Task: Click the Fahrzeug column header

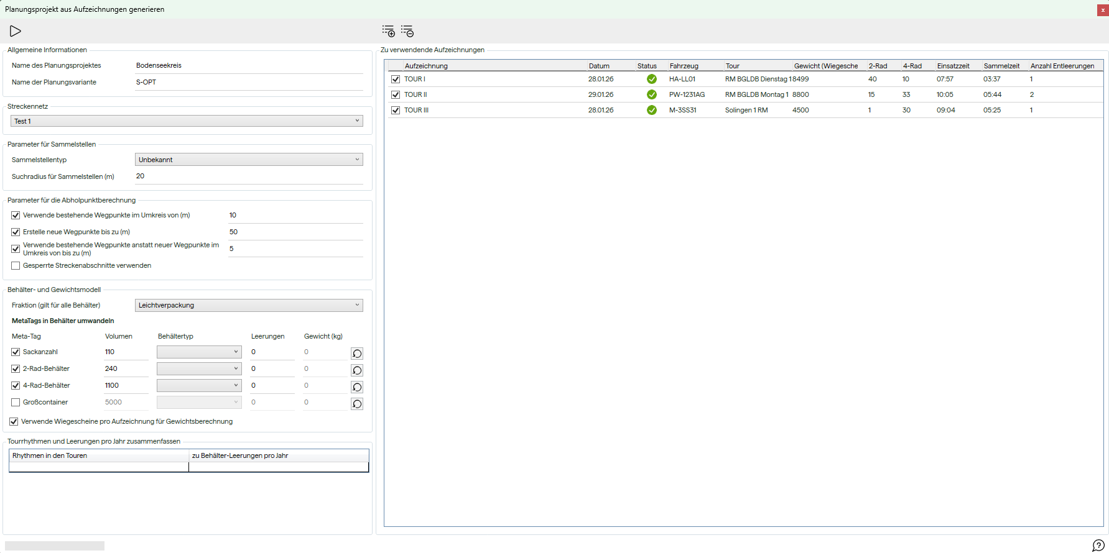Action: (x=684, y=66)
